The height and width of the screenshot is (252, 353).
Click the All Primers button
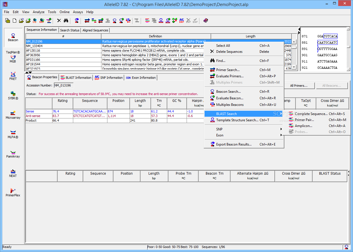pyautogui.click(x=299, y=86)
